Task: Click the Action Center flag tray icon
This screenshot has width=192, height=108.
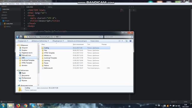Action: coord(170,106)
